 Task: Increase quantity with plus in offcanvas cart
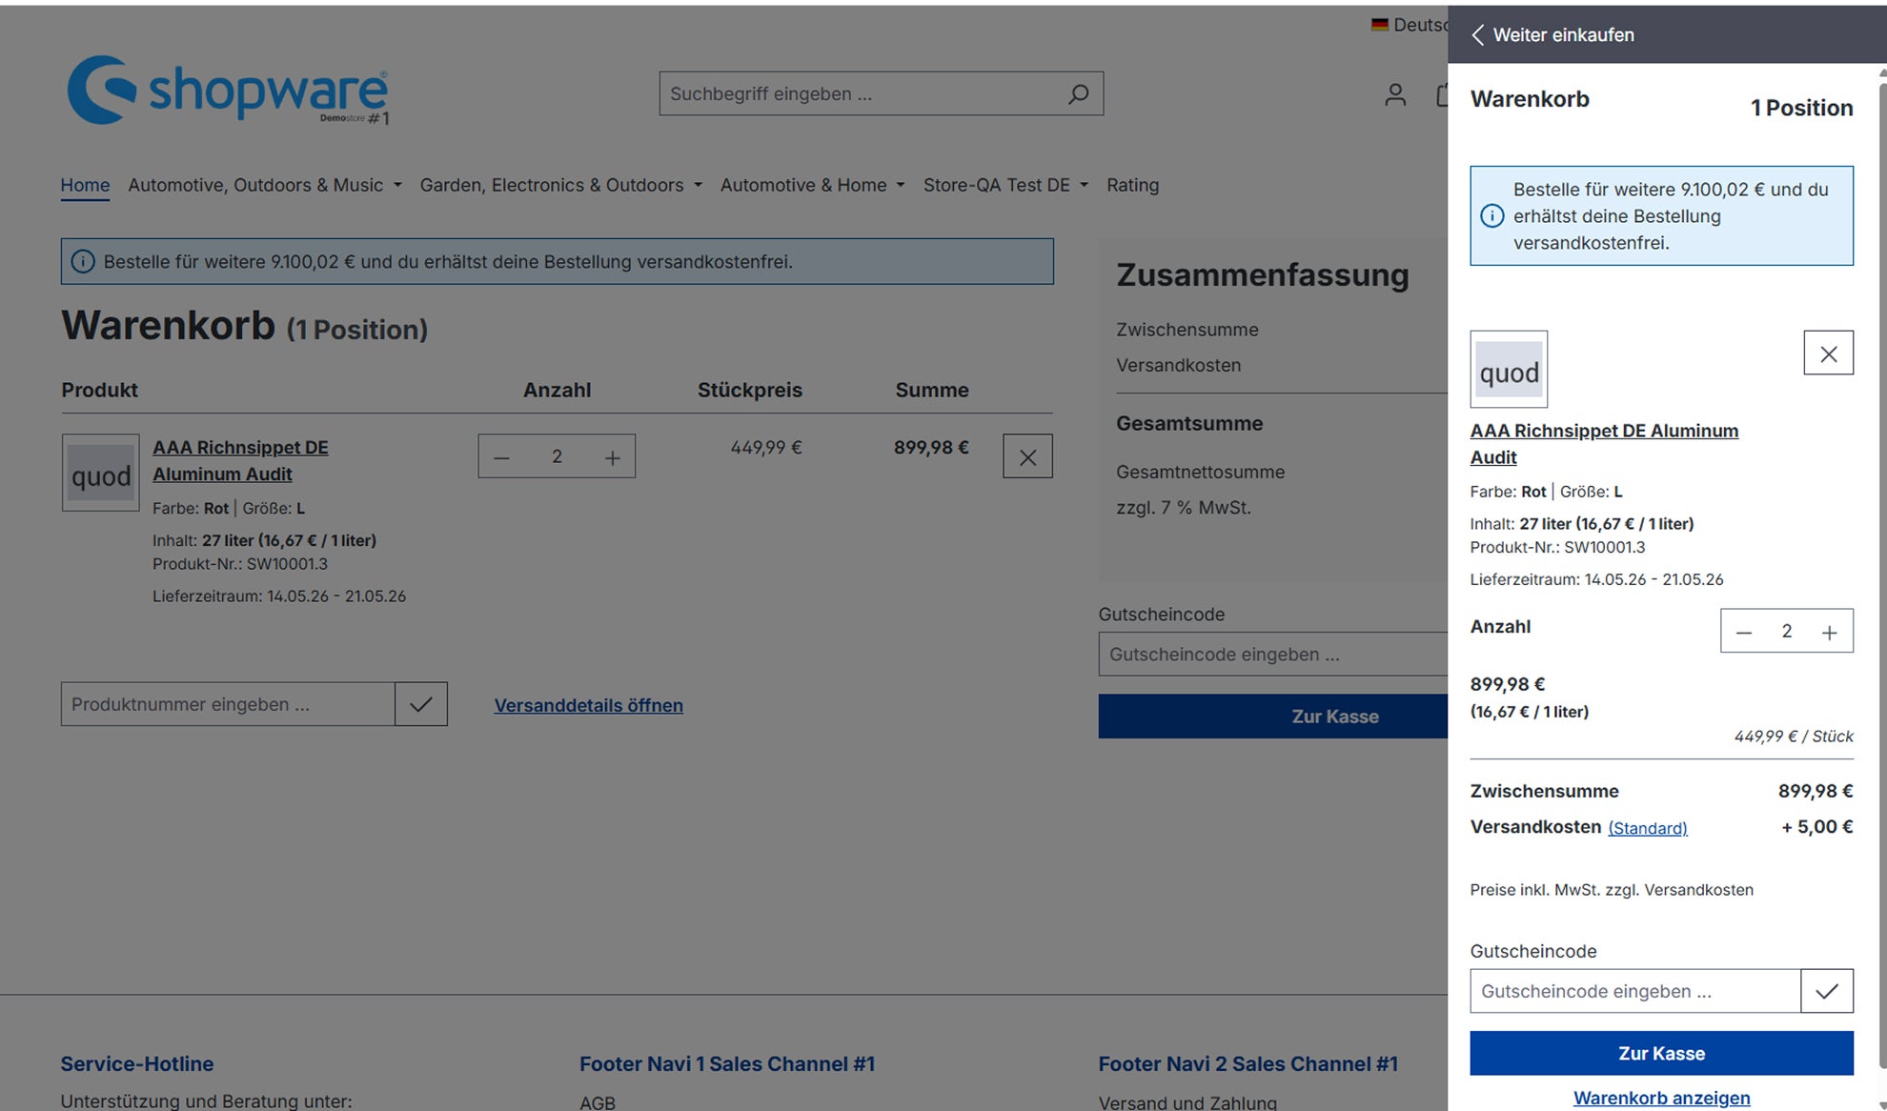click(x=1829, y=632)
